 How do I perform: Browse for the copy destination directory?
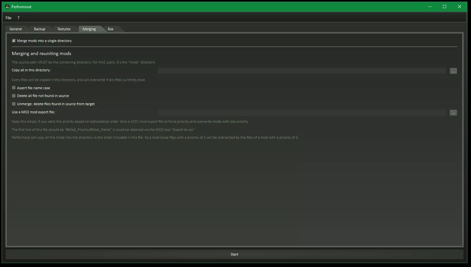tap(453, 71)
